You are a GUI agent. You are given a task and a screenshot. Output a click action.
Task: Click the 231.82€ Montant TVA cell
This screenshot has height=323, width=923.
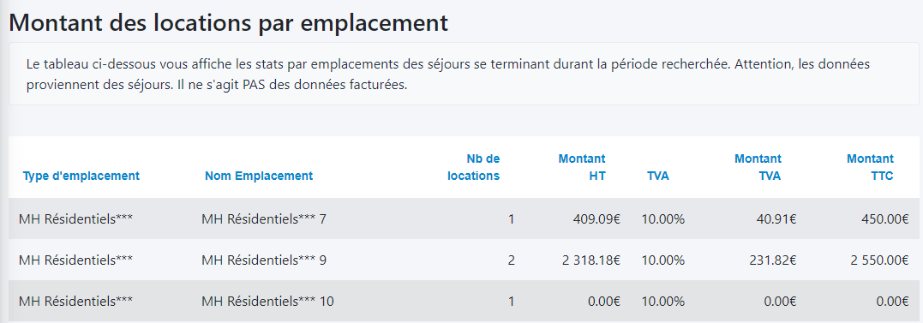point(773,260)
